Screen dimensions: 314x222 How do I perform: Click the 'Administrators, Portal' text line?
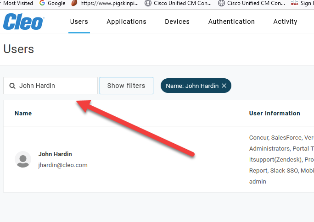click(x=281, y=148)
